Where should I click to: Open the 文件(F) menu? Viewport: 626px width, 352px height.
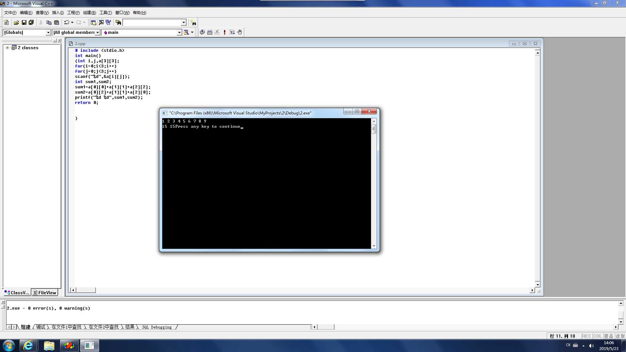pyautogui.click(x=10, y=13)
